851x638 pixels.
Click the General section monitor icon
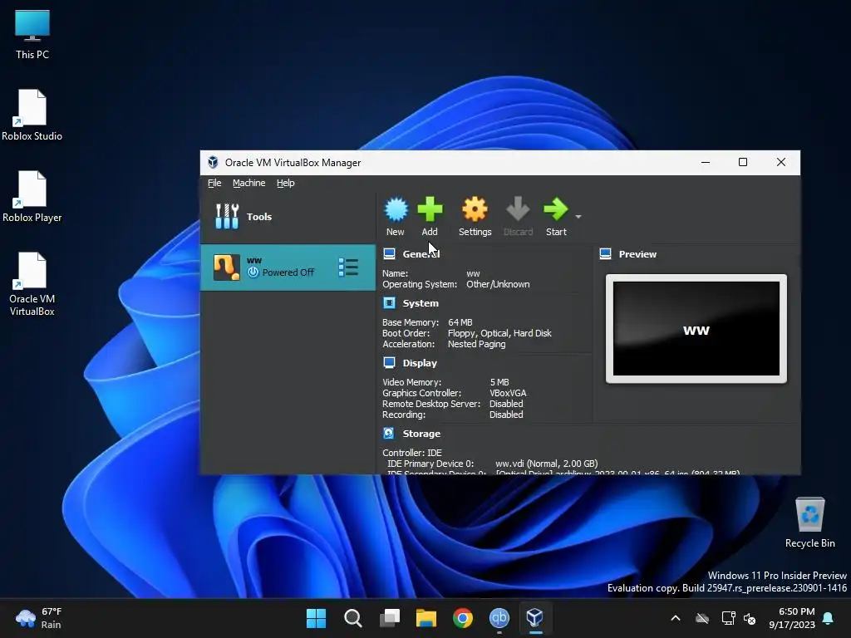[x=389, y=254]
